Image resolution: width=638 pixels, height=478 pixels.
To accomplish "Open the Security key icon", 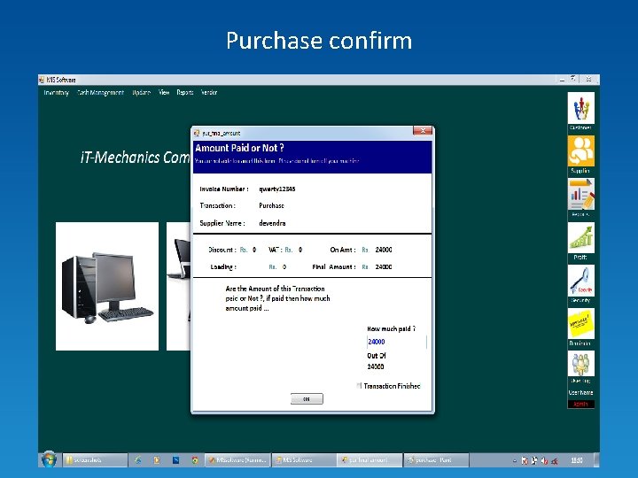I will (581, 281).
